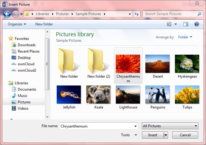Select the Penguins thumbnail
206x145 pixels.
click(157, 95)
